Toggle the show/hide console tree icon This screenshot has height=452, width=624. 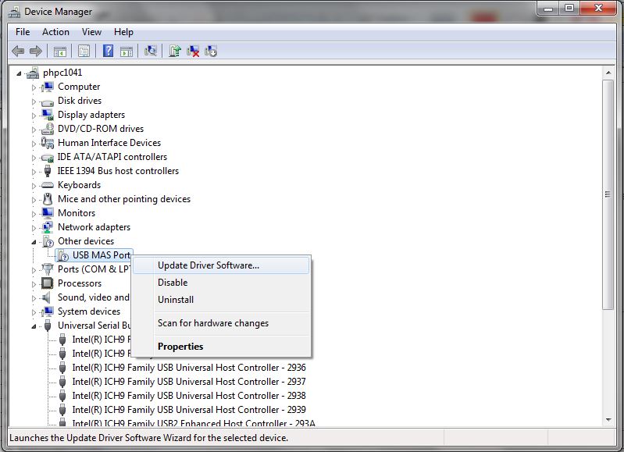click(59, 52)
